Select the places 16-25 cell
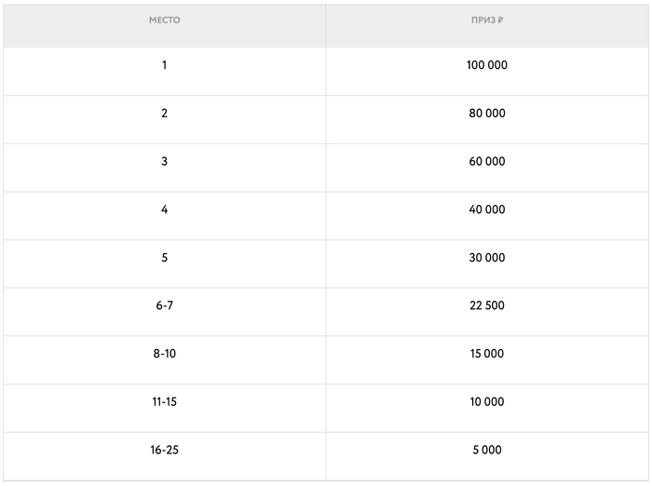652x486 pixels. click(164, 451)
